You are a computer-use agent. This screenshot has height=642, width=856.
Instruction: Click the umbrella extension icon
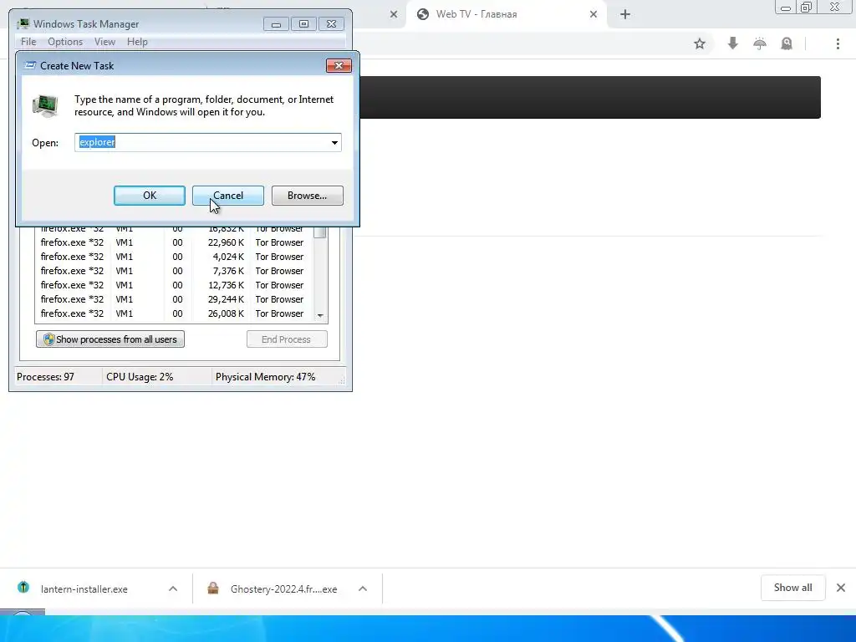point(759,43)
